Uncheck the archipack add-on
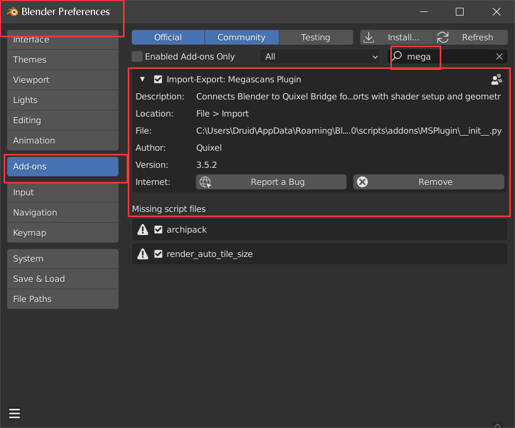Image resolution: width=515 pixels, height=428 pixels. (158, 230)
